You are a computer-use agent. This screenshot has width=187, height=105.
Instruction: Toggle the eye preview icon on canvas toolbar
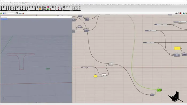pyautogui.click(x=20, y=13)
